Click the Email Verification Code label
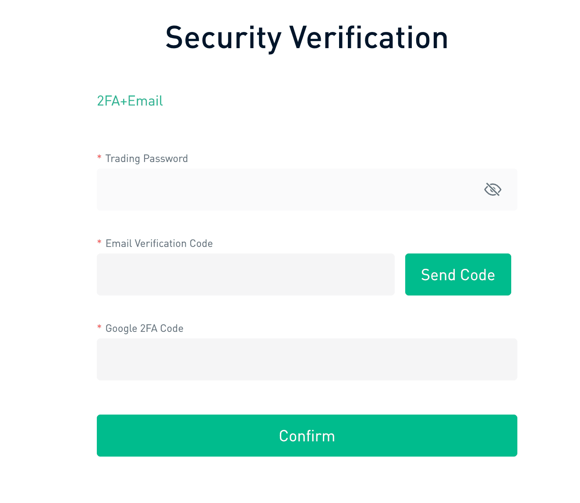Screen dimensions: 580x503 (x=159, y=243)
